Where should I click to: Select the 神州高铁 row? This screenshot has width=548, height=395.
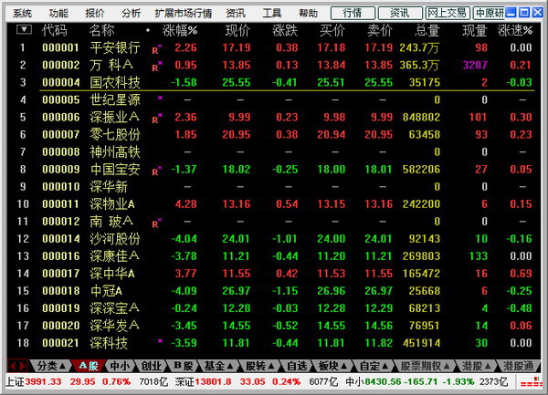coord(273,151)
